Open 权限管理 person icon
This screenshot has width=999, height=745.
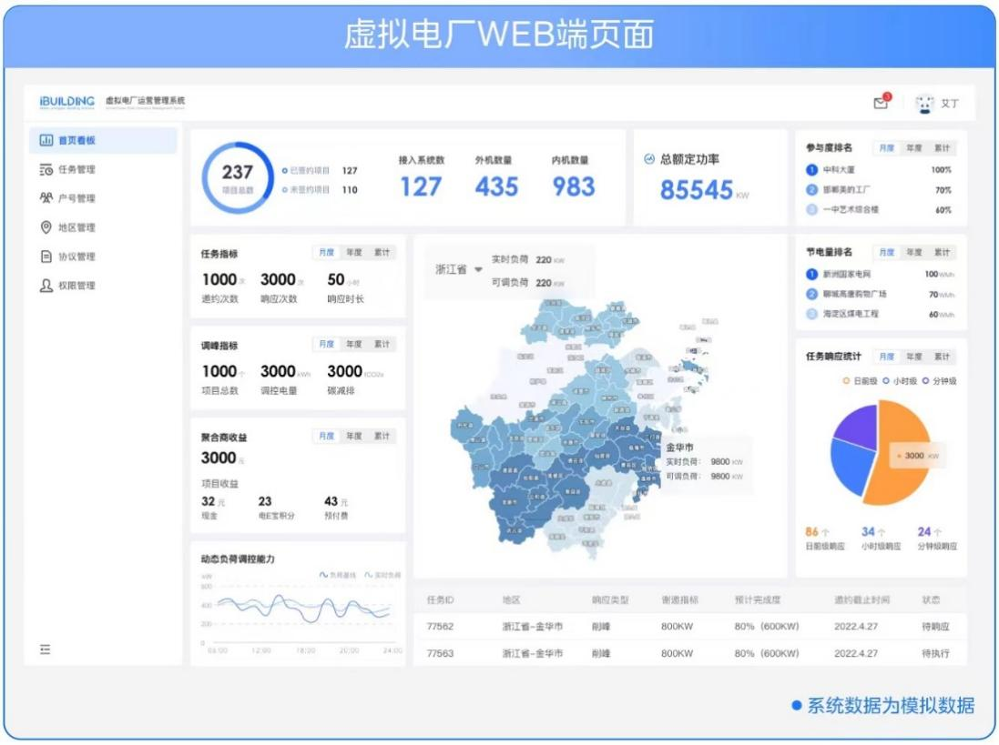pos(46,285)
